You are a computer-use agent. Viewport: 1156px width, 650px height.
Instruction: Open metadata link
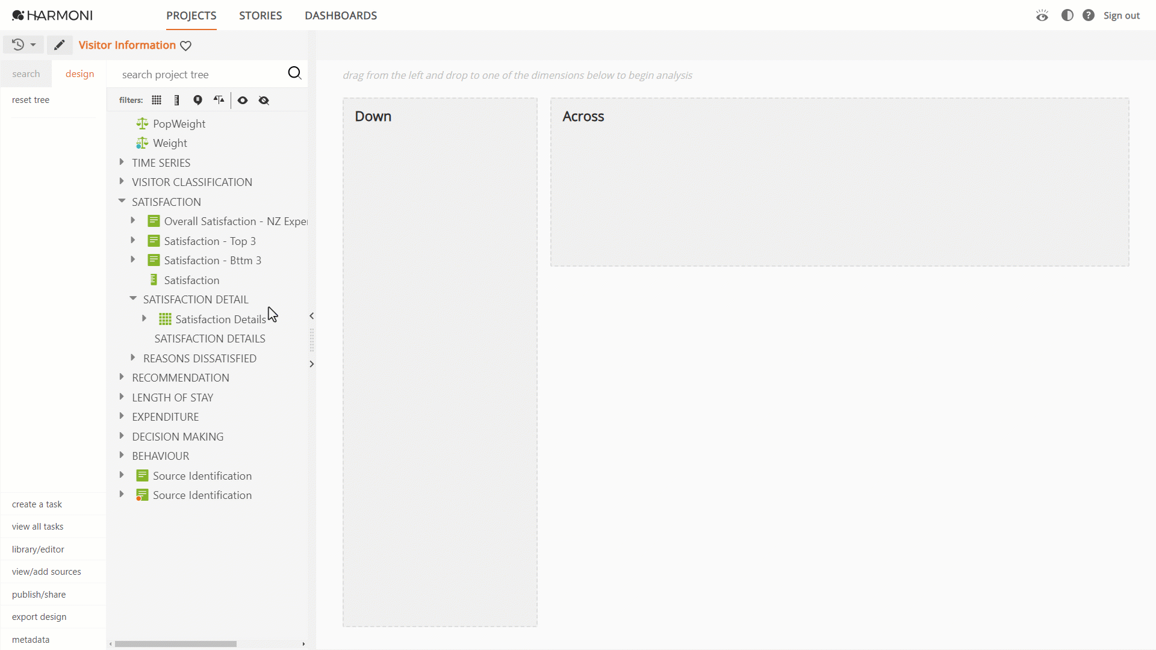click(31, 640)
